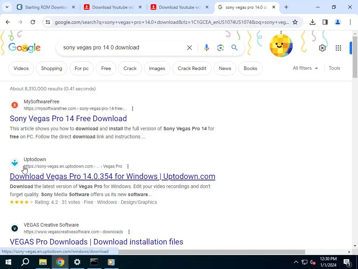Click the forward navigation arrow
Viewport: 358px width, 269px height.
coord(20,22)
